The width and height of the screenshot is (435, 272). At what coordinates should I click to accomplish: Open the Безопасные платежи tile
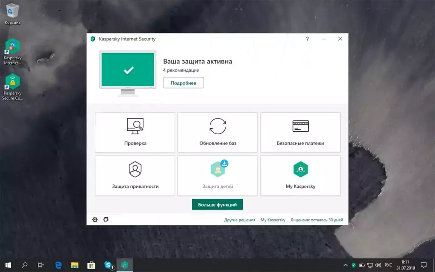(300, 133)
